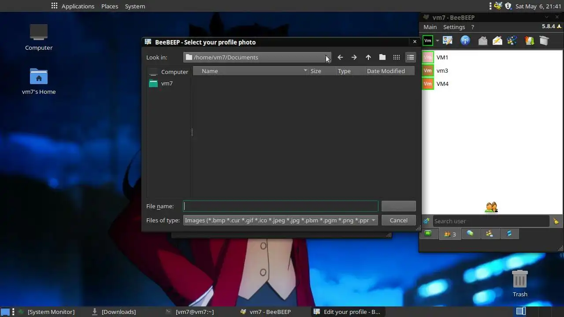Click the Search user field
This screenshot has height=317, width=564.
click(x=491, y=221)
